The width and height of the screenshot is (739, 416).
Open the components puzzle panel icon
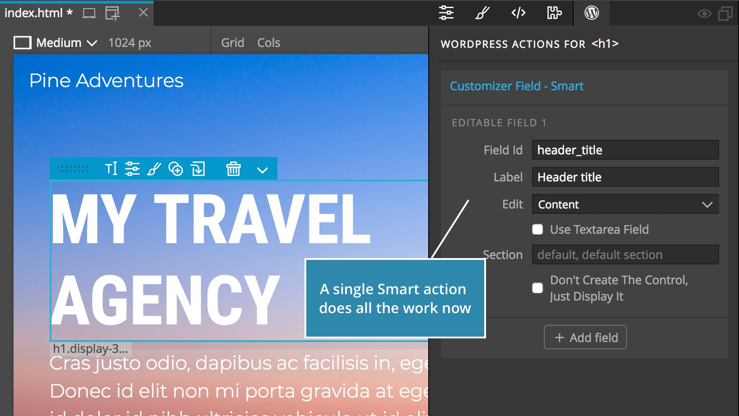pos(554,13)
